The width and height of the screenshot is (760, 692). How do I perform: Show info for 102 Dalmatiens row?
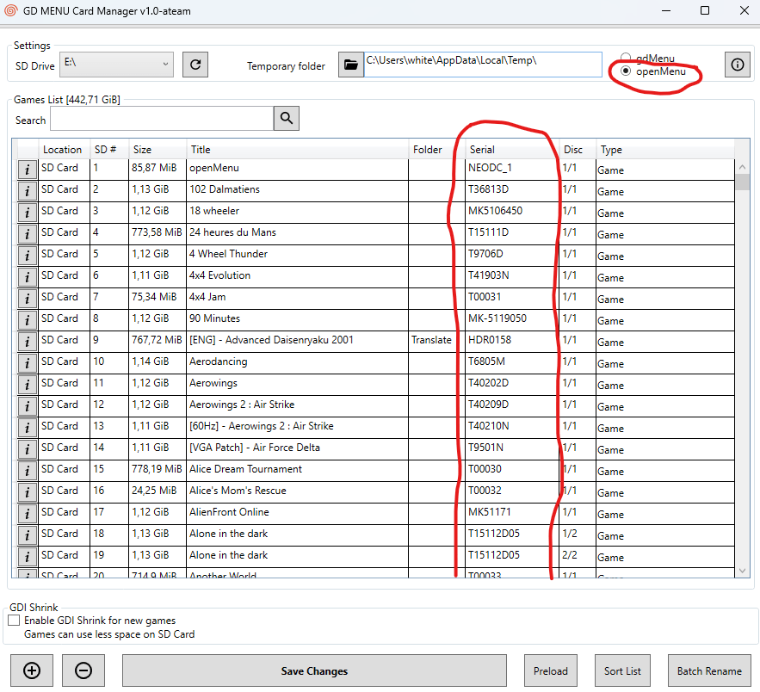27,190
